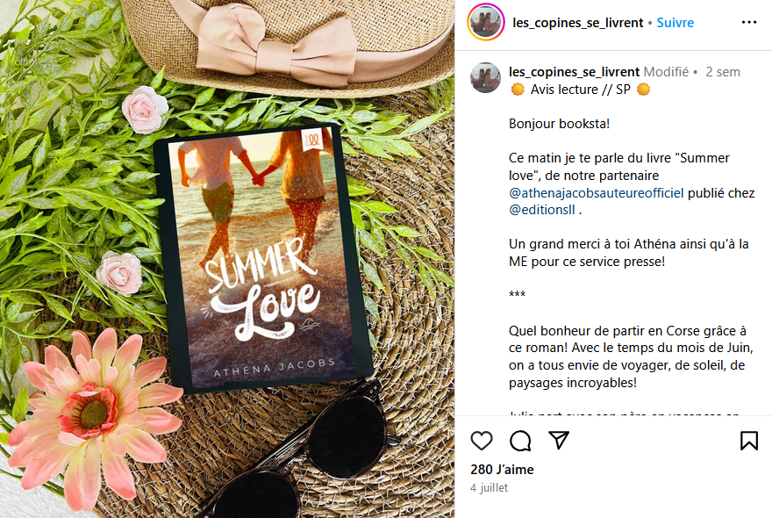Open the @editionsll mention link
Screen dimensions: 772x518
(x=541, y=210)
